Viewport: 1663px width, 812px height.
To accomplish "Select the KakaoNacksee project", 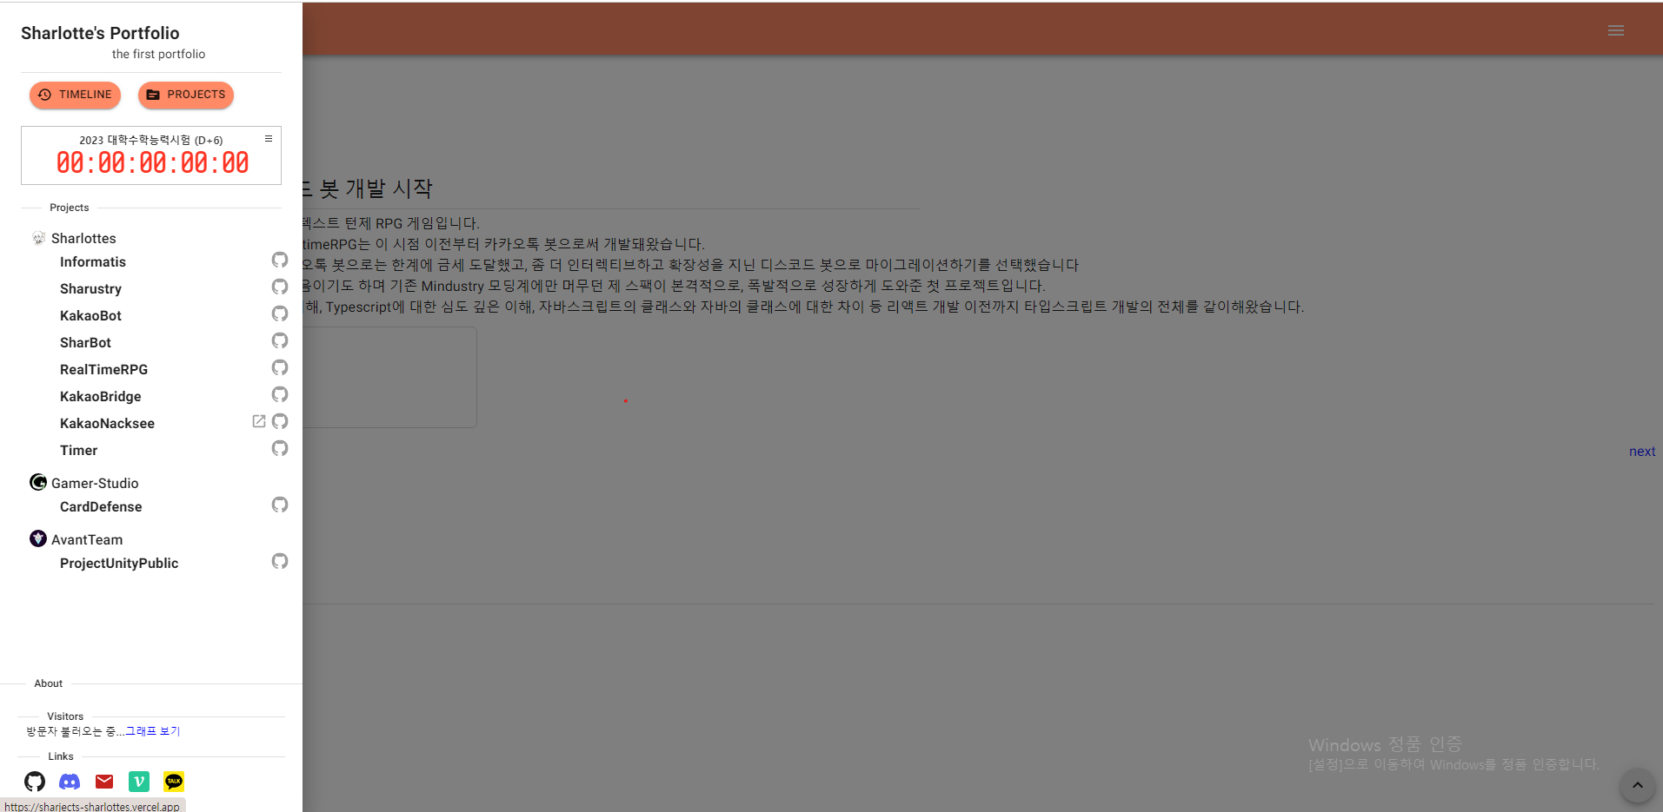I will click(x=107, y=424).
